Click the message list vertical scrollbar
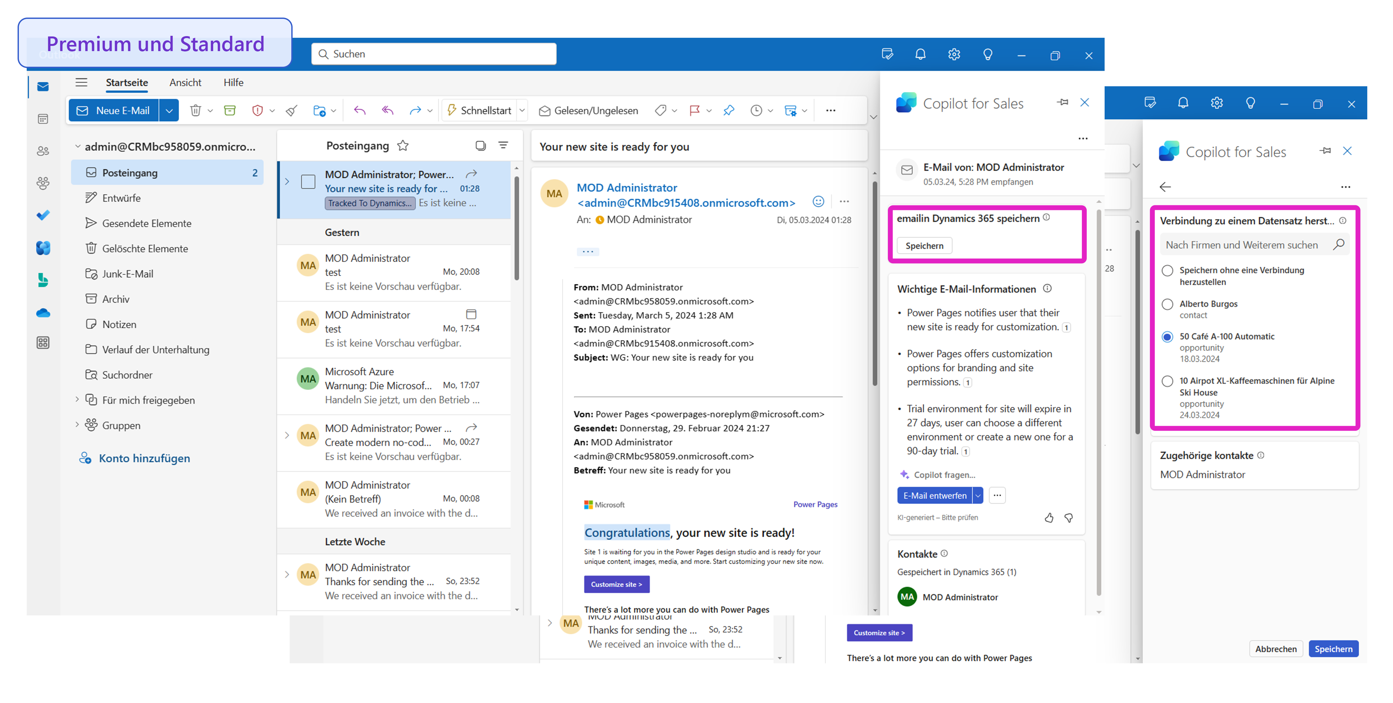 pos(517,227)
